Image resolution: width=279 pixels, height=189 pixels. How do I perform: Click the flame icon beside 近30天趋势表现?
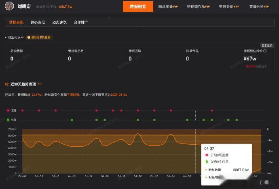40,84
